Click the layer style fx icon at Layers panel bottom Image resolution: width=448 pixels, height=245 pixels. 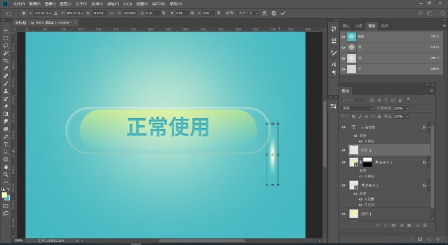[x=385, y=225]
